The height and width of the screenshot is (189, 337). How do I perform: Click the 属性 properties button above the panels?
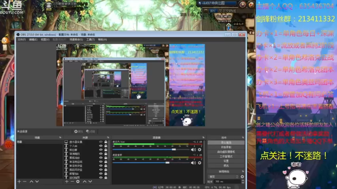[78, 131]
